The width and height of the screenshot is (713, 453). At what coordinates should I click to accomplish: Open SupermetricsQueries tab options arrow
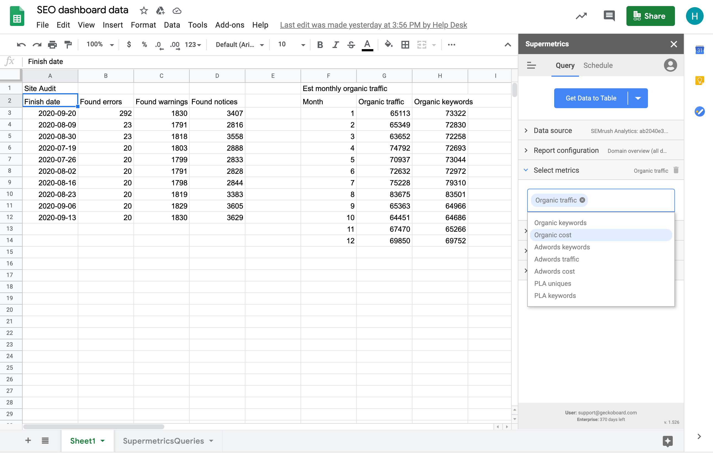coord(211,441)
